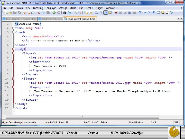Viewport: 185px width, 139px height.
Task: Click the spell check ABC checkmark icon
Action: point(172,12)
